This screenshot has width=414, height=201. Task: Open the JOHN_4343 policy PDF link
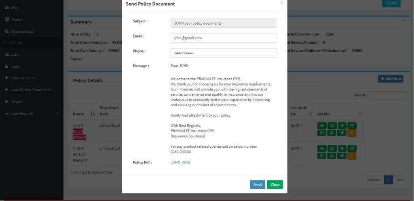[181, 163]
